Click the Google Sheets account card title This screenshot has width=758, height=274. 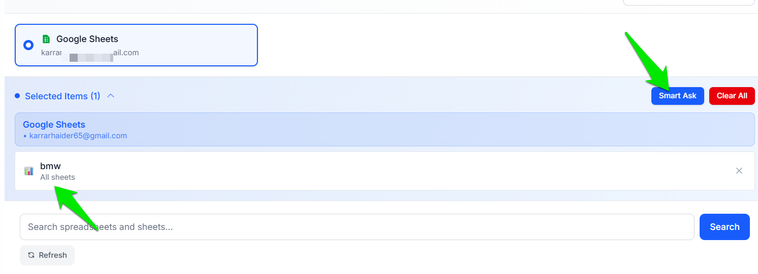click(x=87, y=39)
